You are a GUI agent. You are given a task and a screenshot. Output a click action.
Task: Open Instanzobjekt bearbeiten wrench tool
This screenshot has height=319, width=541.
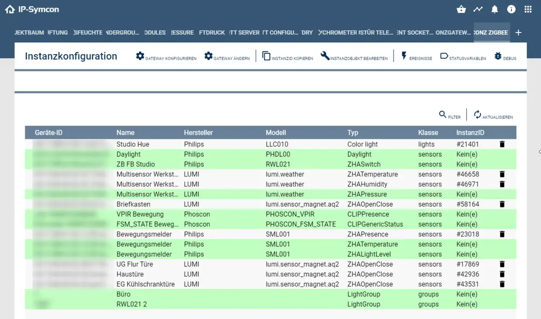coord(354,57)
